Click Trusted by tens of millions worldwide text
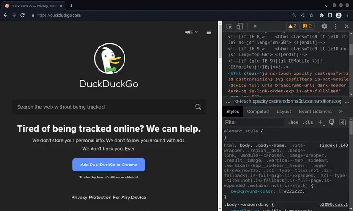This screenshot has width=353, height=211. coord(109,177)
